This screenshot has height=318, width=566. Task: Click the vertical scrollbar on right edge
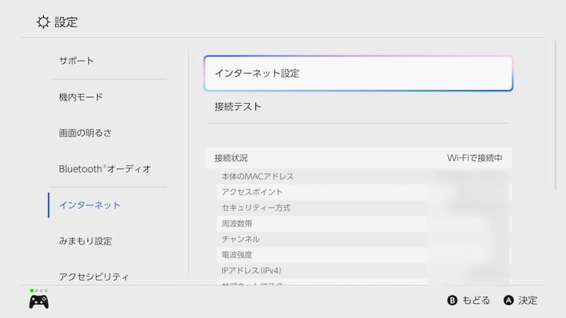tap(555, 115)
